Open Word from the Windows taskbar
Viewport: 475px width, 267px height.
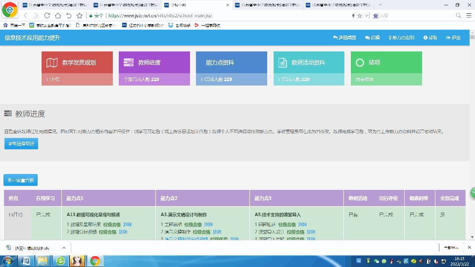coord(26,260)
